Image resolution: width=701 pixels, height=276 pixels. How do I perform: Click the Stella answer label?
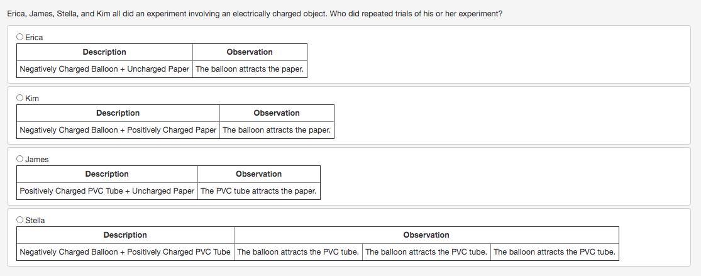tap(35, 221)
